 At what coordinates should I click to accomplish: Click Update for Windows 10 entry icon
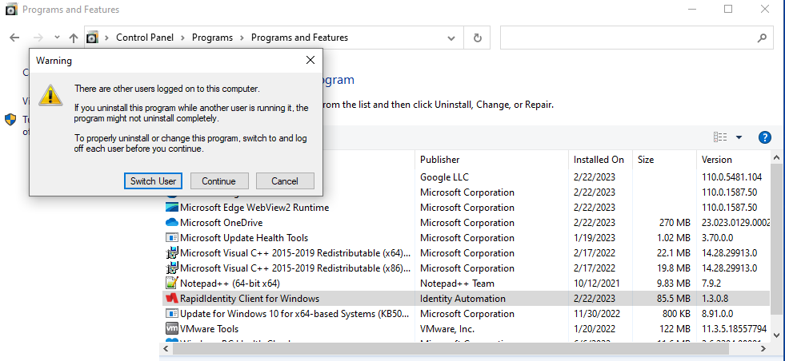pos(172,314)
